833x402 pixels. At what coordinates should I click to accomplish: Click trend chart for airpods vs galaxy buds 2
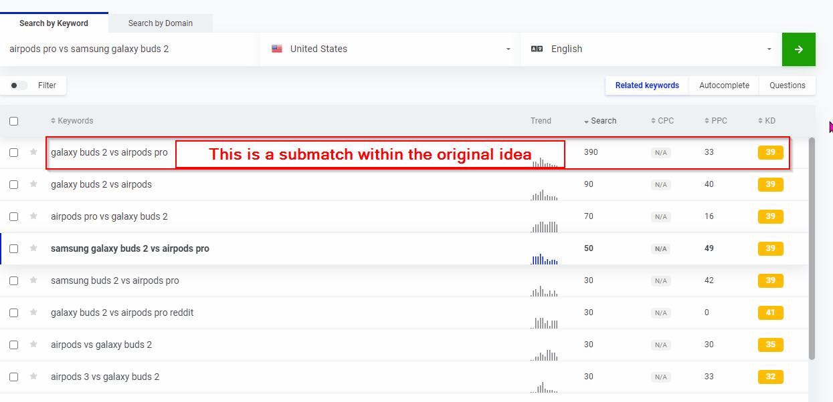[x=544, y=355]
